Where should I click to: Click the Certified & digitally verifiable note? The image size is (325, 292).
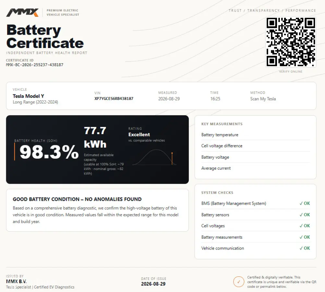[x=282, y=282]
